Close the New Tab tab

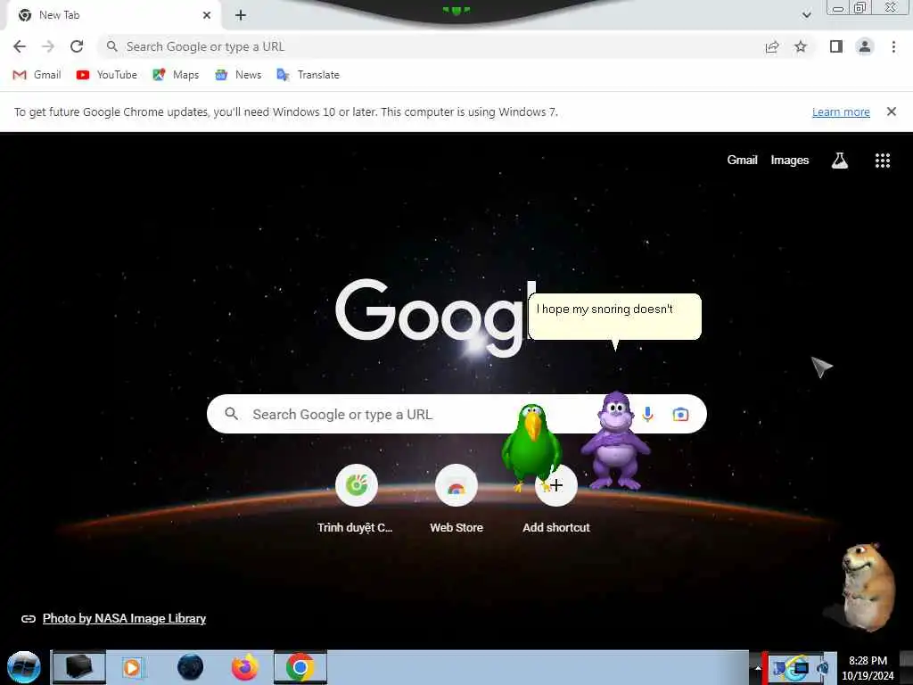(x=207, y=15)
